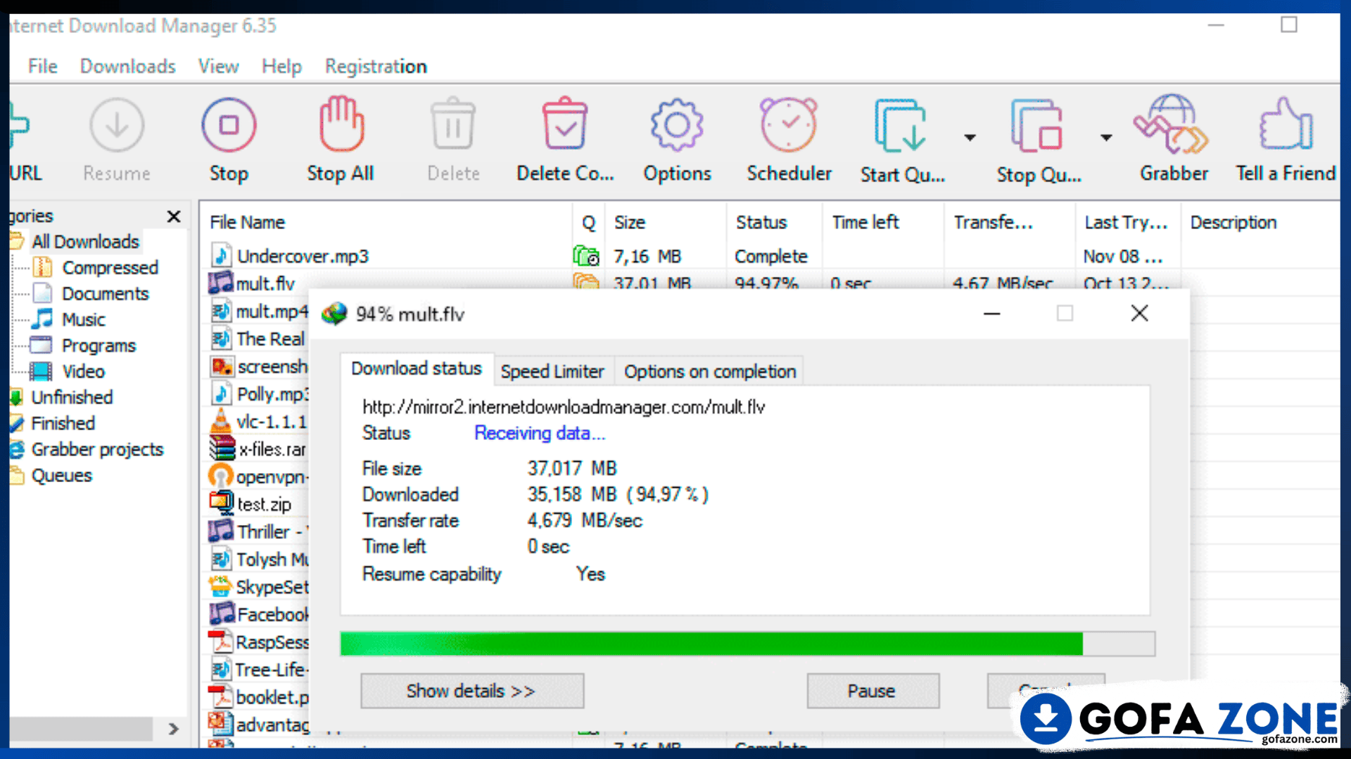The height and width of the screenshot is (759, 1351).
Task: Click the Q column header
Action: click(589, 223)
